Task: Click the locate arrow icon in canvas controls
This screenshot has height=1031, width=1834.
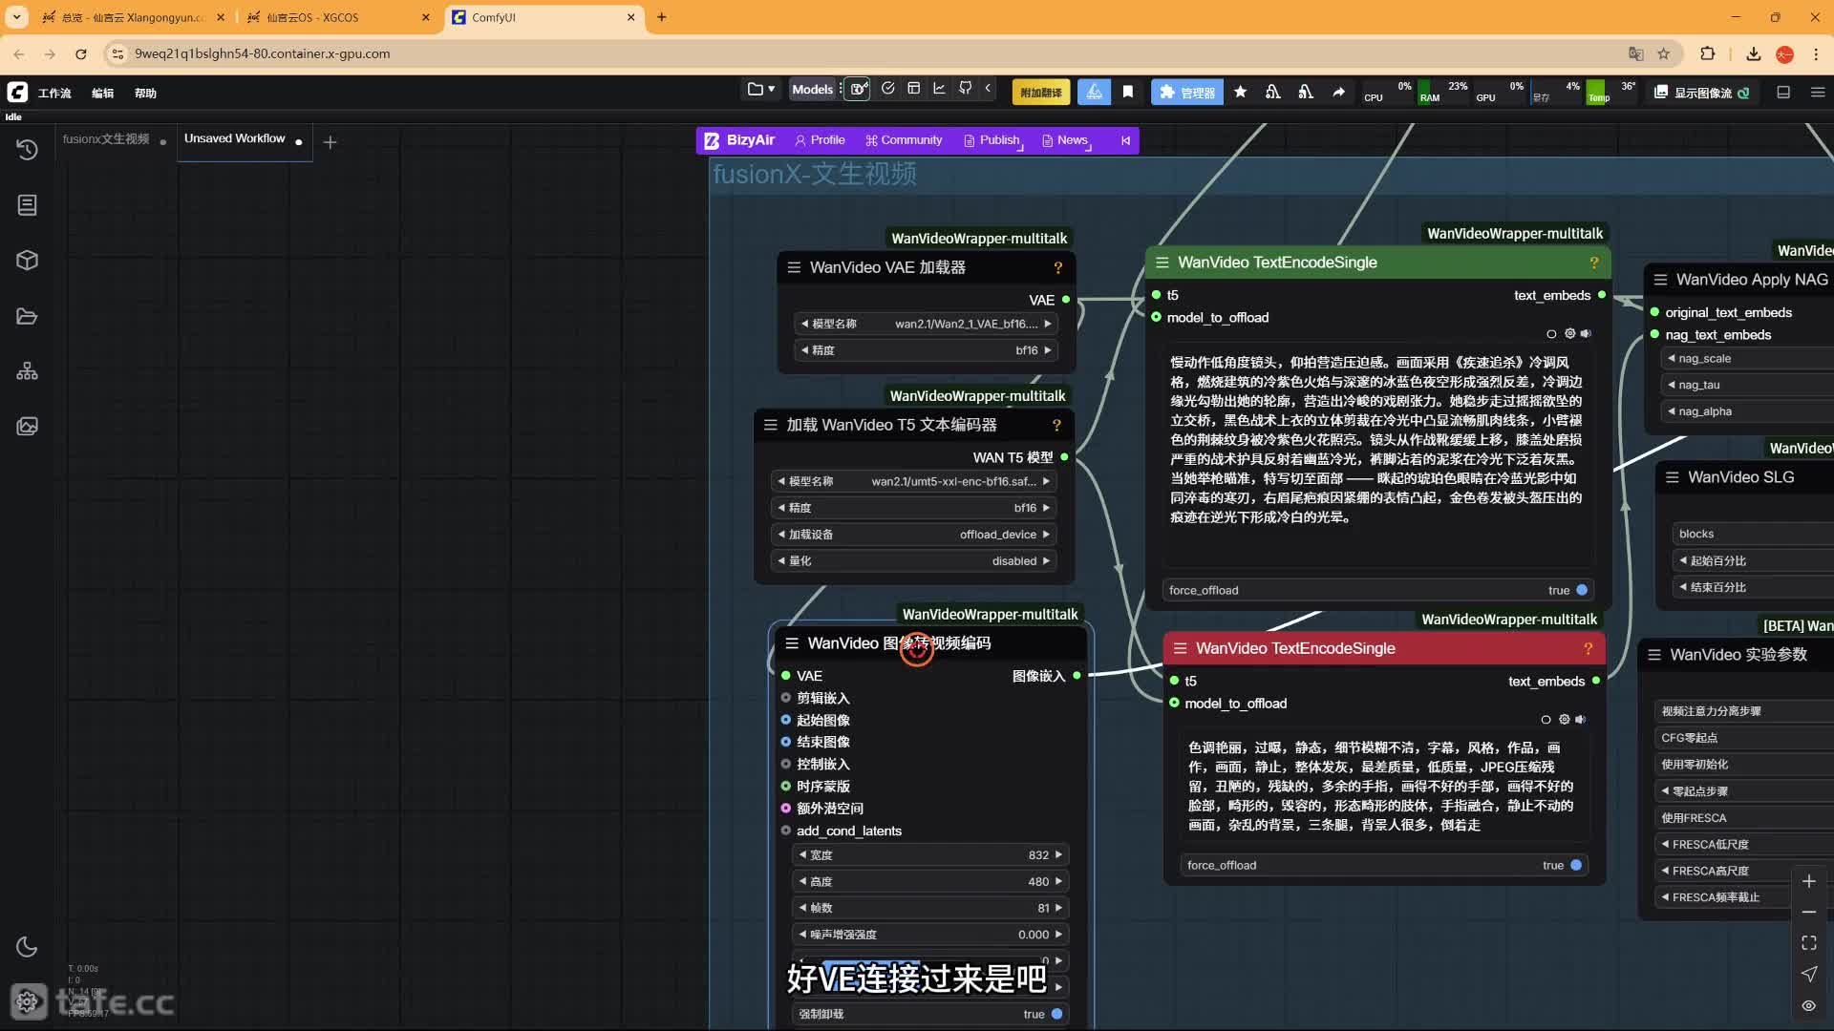Action: pos(1808,974)
